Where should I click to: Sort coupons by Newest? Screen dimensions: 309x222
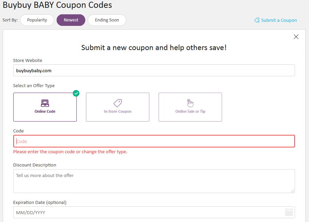[x=71, y=20]
